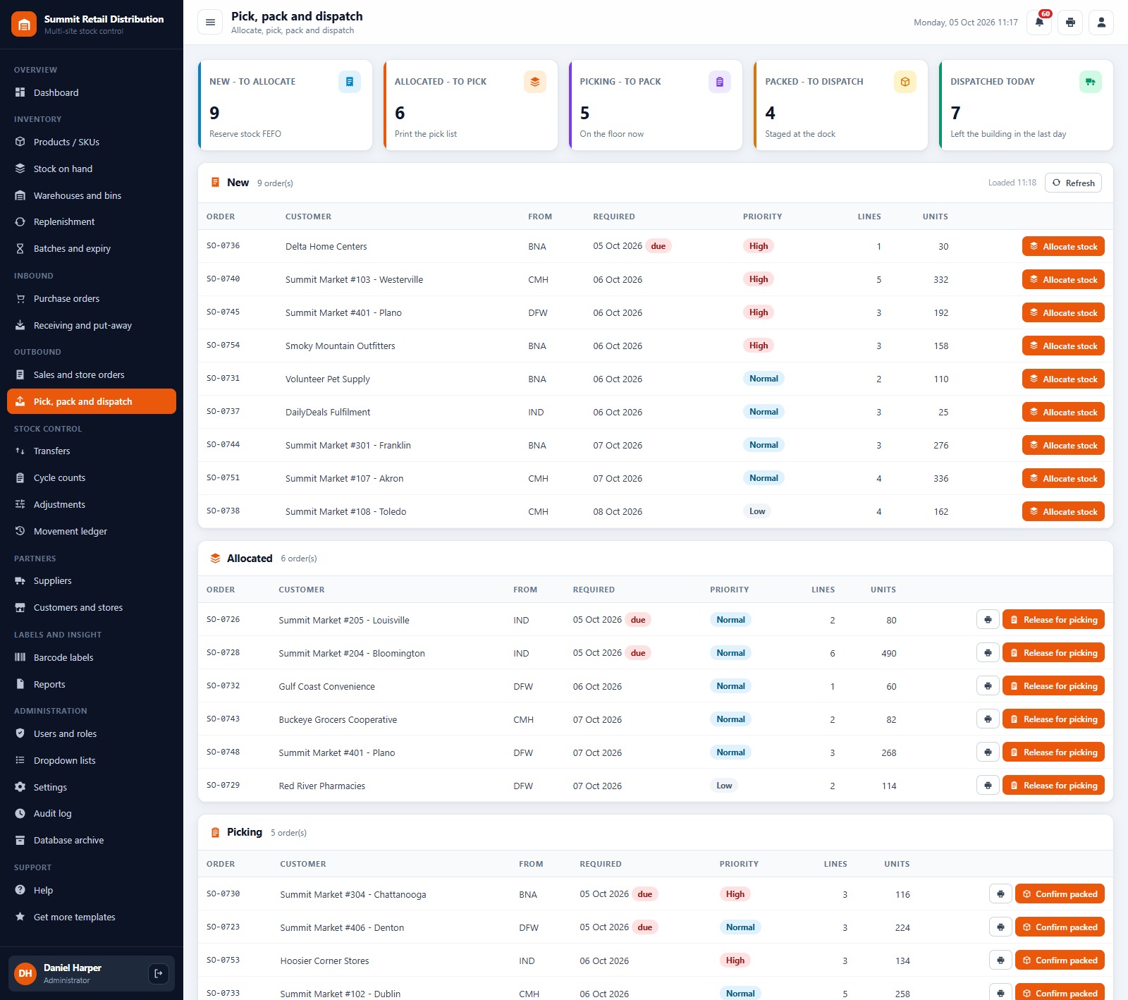Open Sales and store orders
Viewport: 1128px width, 1000px height.
(x=92, y=374)
